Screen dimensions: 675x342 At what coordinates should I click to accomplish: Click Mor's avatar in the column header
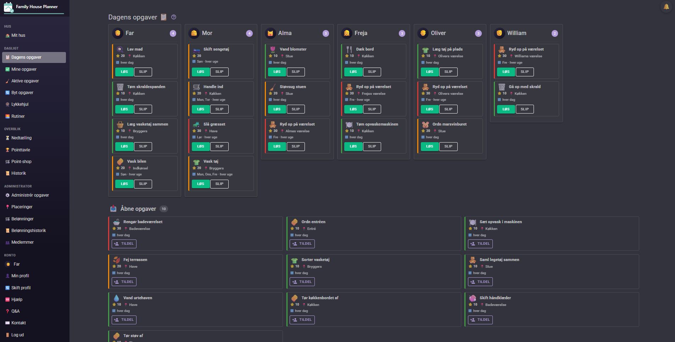[194, 33]
